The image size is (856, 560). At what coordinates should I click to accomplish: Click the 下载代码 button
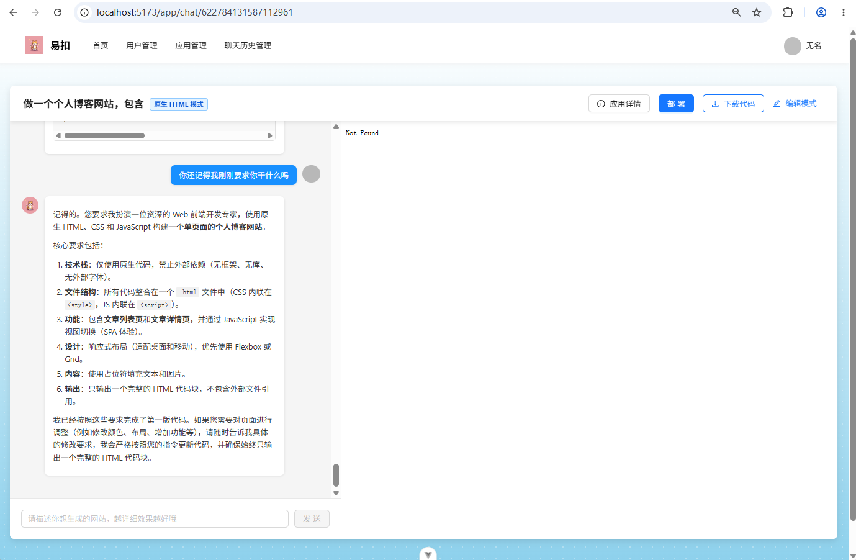[x=733, y=104]
